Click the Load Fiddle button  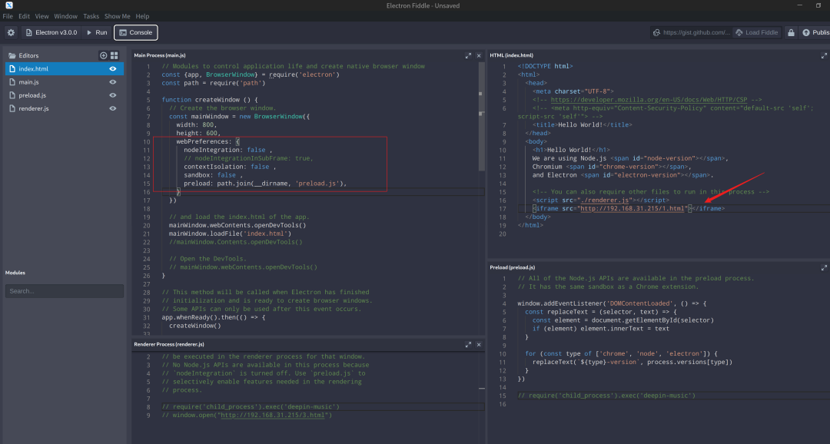[757, 32]
